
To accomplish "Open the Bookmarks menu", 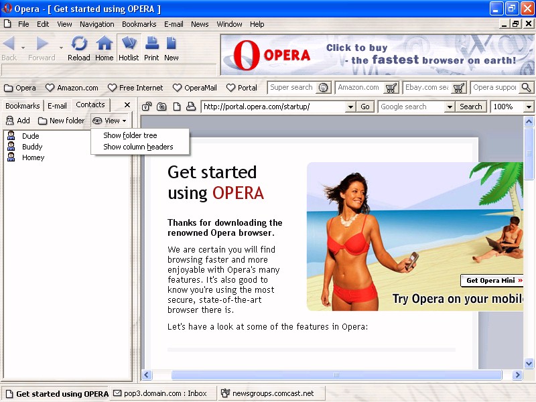I will tap(139, 24).
